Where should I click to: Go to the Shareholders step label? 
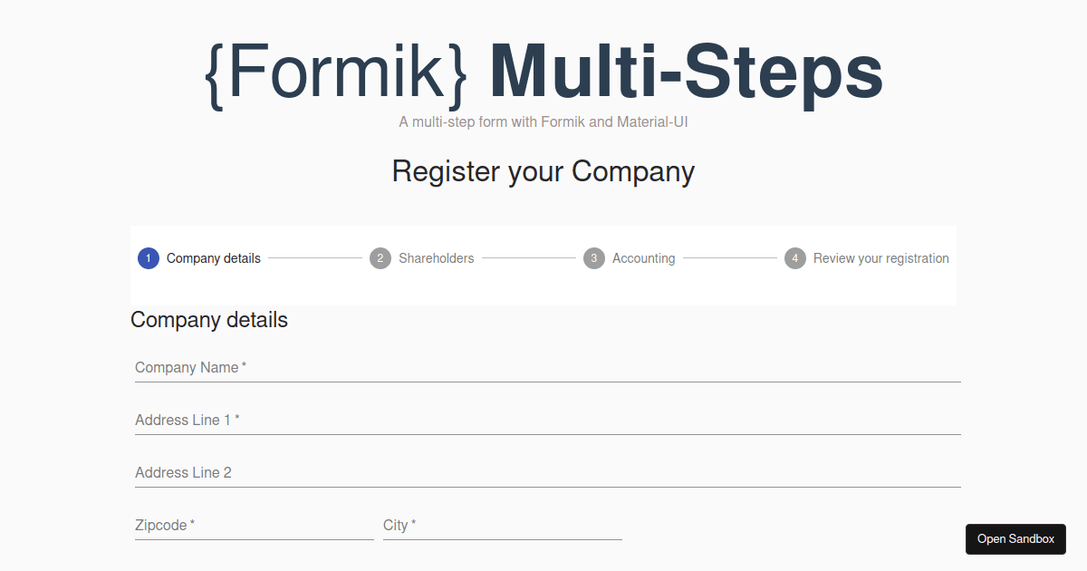pos(437,258)
